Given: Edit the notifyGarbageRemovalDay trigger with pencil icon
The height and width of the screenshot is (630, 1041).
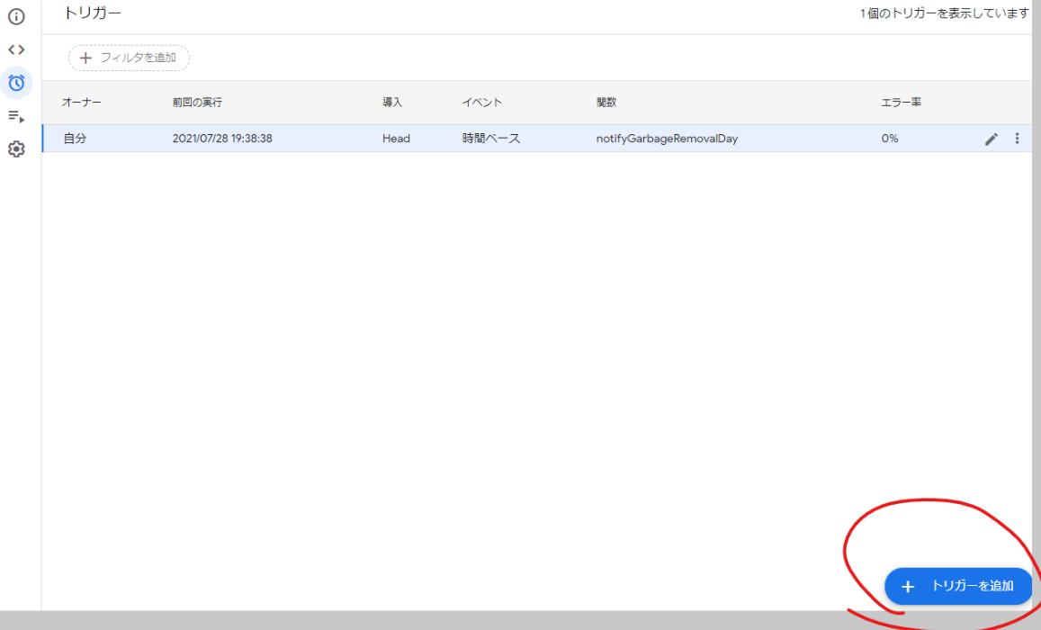Looking at the screenshot, I should (992, 139).
